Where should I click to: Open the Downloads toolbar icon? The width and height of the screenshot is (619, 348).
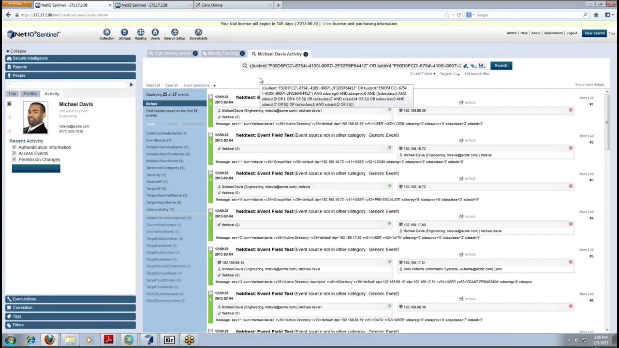pos(198,34)
